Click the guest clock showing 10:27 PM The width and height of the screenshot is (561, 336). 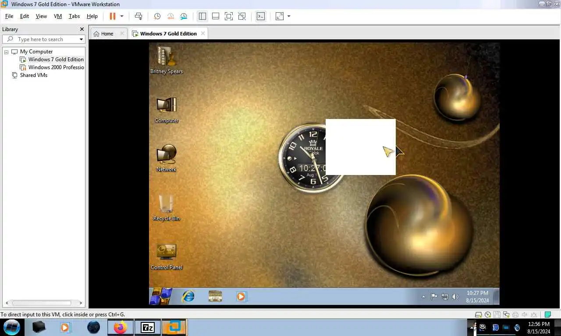point(477,297)
